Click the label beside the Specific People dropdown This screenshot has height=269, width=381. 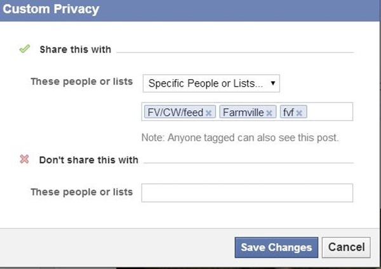82,82
